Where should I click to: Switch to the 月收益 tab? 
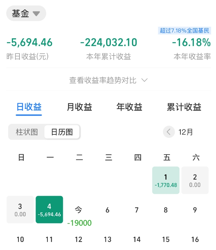[80, 107]
